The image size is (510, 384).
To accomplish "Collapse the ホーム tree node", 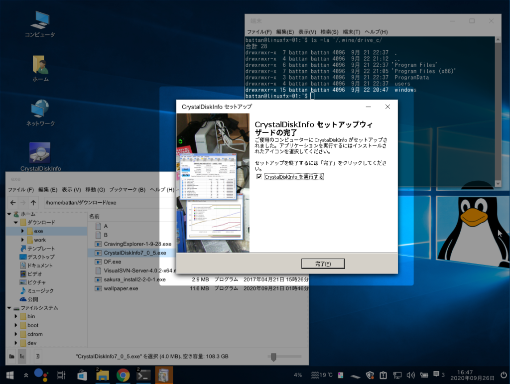I will coord(9,214).
